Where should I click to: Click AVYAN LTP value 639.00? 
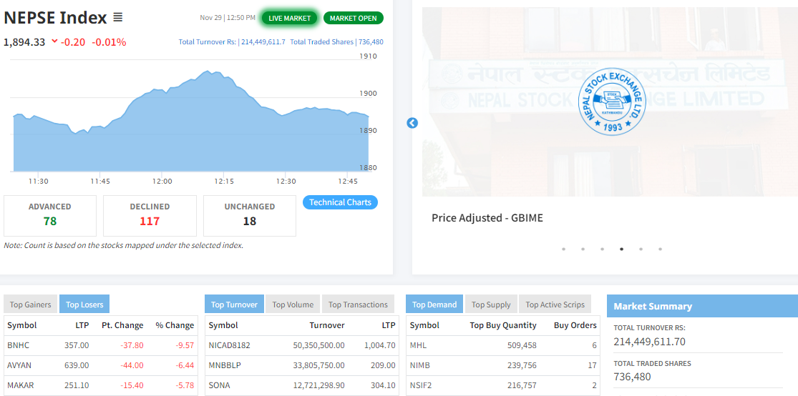point(77,365)
